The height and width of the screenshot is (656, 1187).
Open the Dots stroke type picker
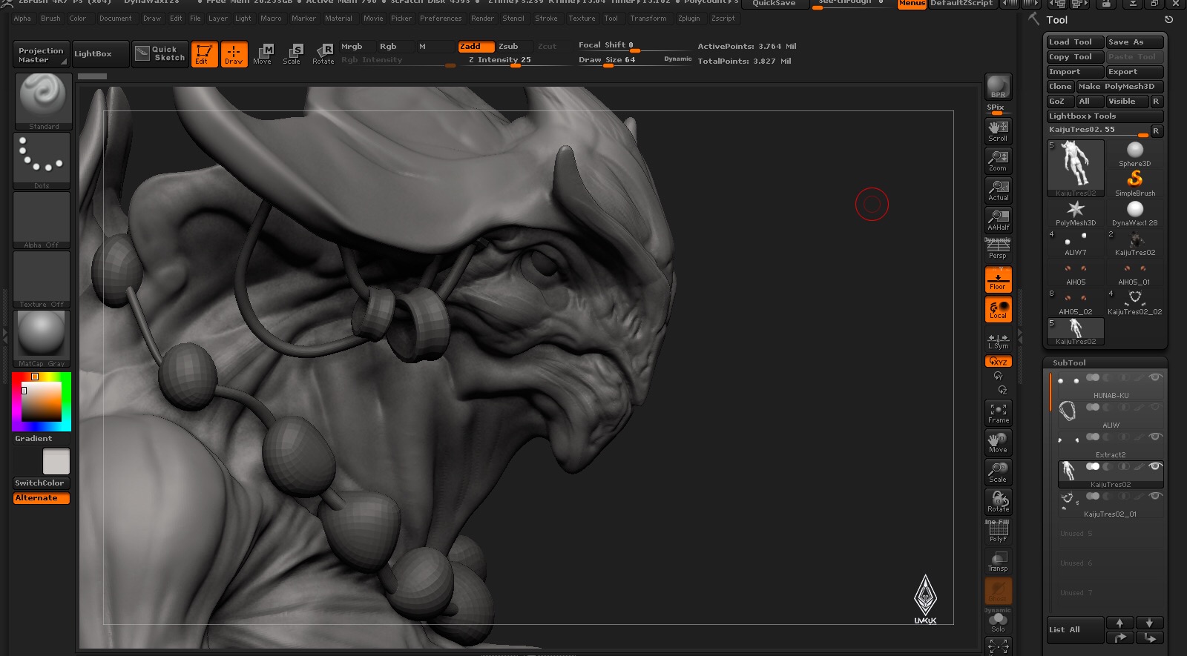pyautogui.click(x=42, y=161)
